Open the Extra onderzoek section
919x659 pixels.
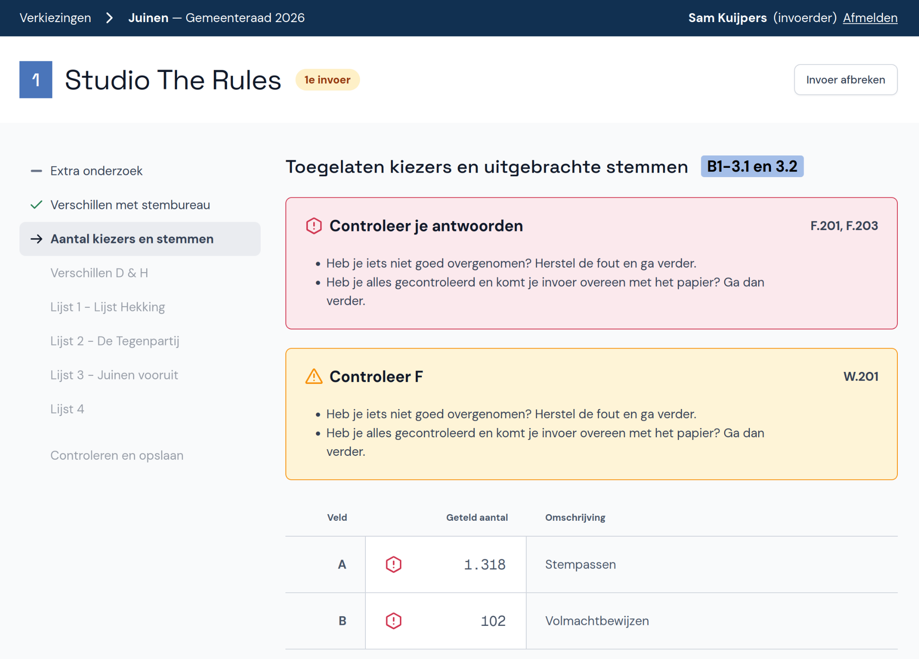96,171
